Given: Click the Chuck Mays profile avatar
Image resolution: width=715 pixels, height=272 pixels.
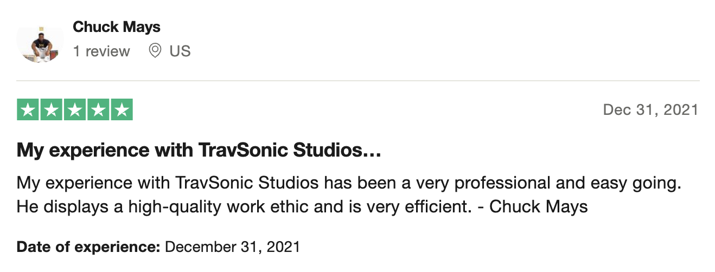Looking at the screenshot, I should click(40, 42).
